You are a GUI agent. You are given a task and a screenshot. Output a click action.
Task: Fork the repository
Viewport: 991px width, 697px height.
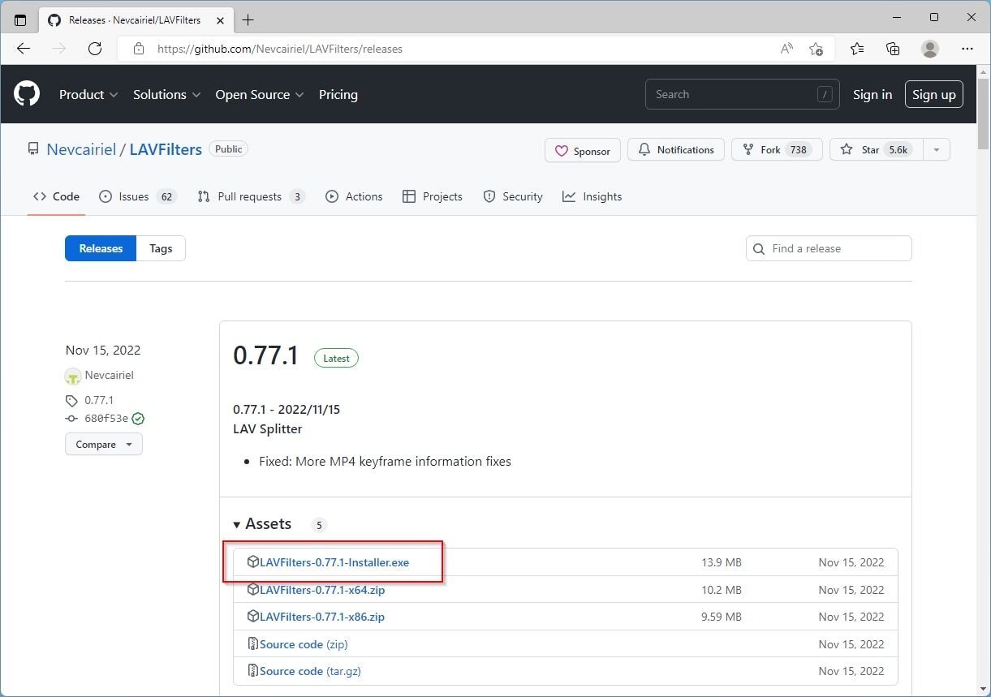tap(768, 149)
